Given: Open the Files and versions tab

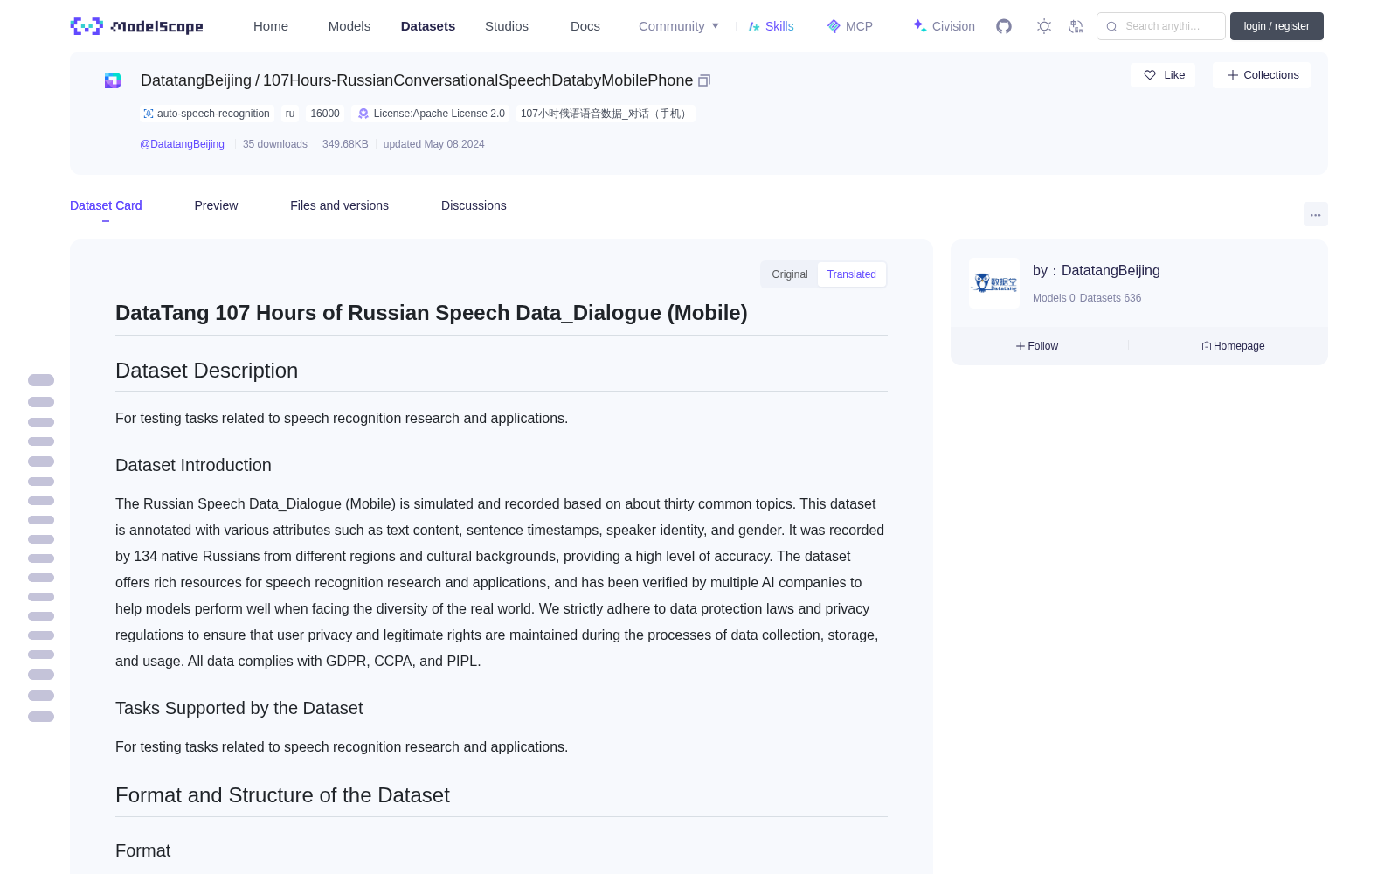Looking at the screenshot, I should coord(339,205).
